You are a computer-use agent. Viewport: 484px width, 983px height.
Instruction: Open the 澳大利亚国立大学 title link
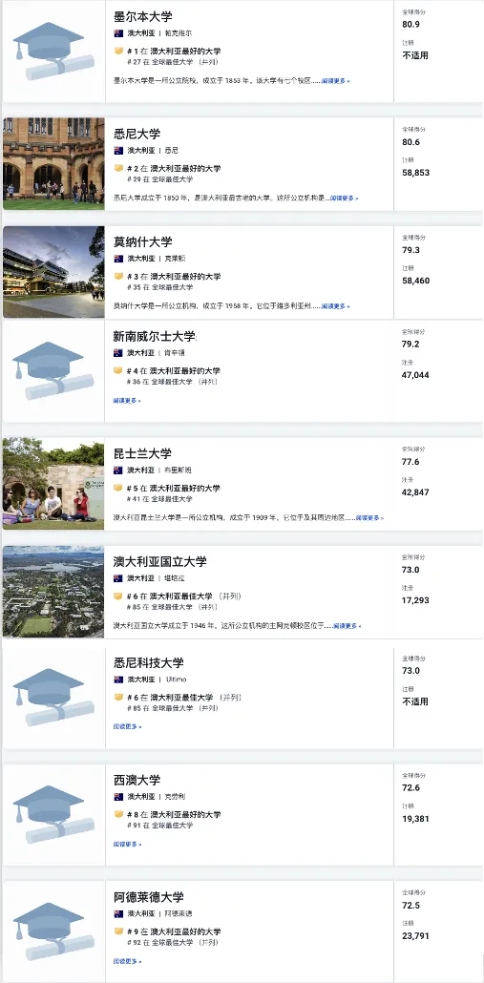pos(159,561)
